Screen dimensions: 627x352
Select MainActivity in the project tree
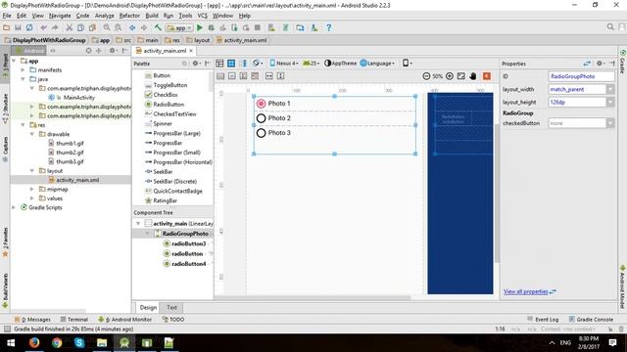pos(72,98)
